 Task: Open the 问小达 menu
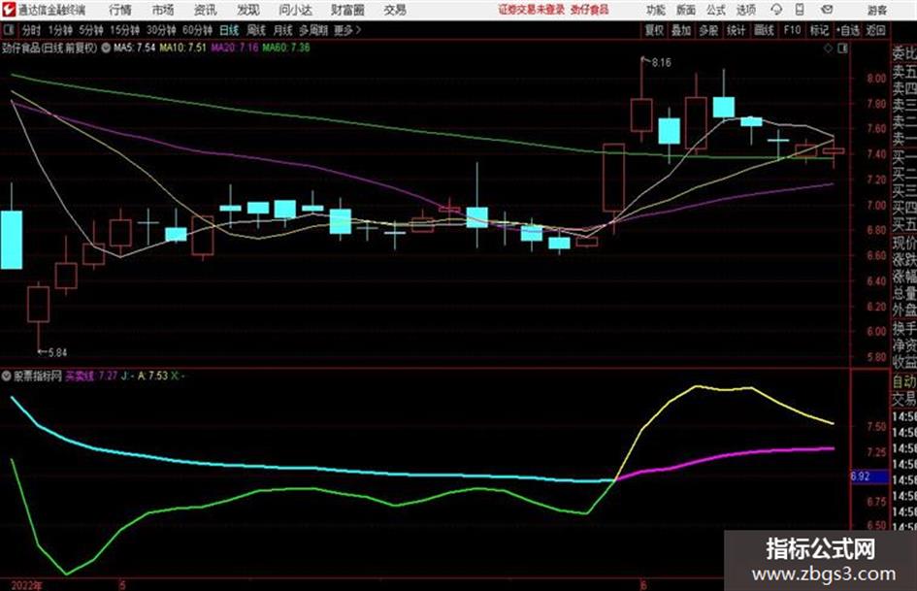coord(295,10)
